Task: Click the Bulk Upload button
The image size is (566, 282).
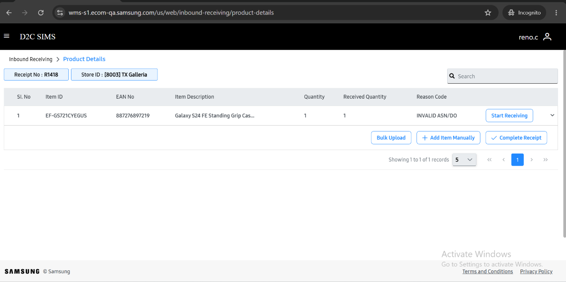Action: pos(391,138)
